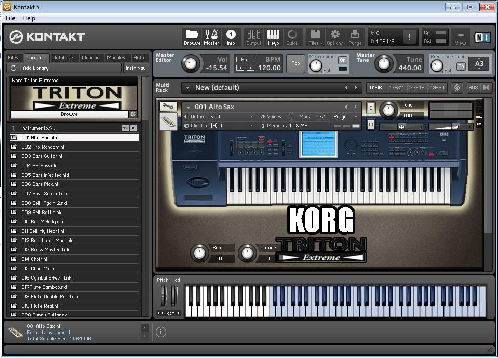This screenshot has height=358, width=498.
Task: Adjust the Master Tune knob
Action: (384, 63)
